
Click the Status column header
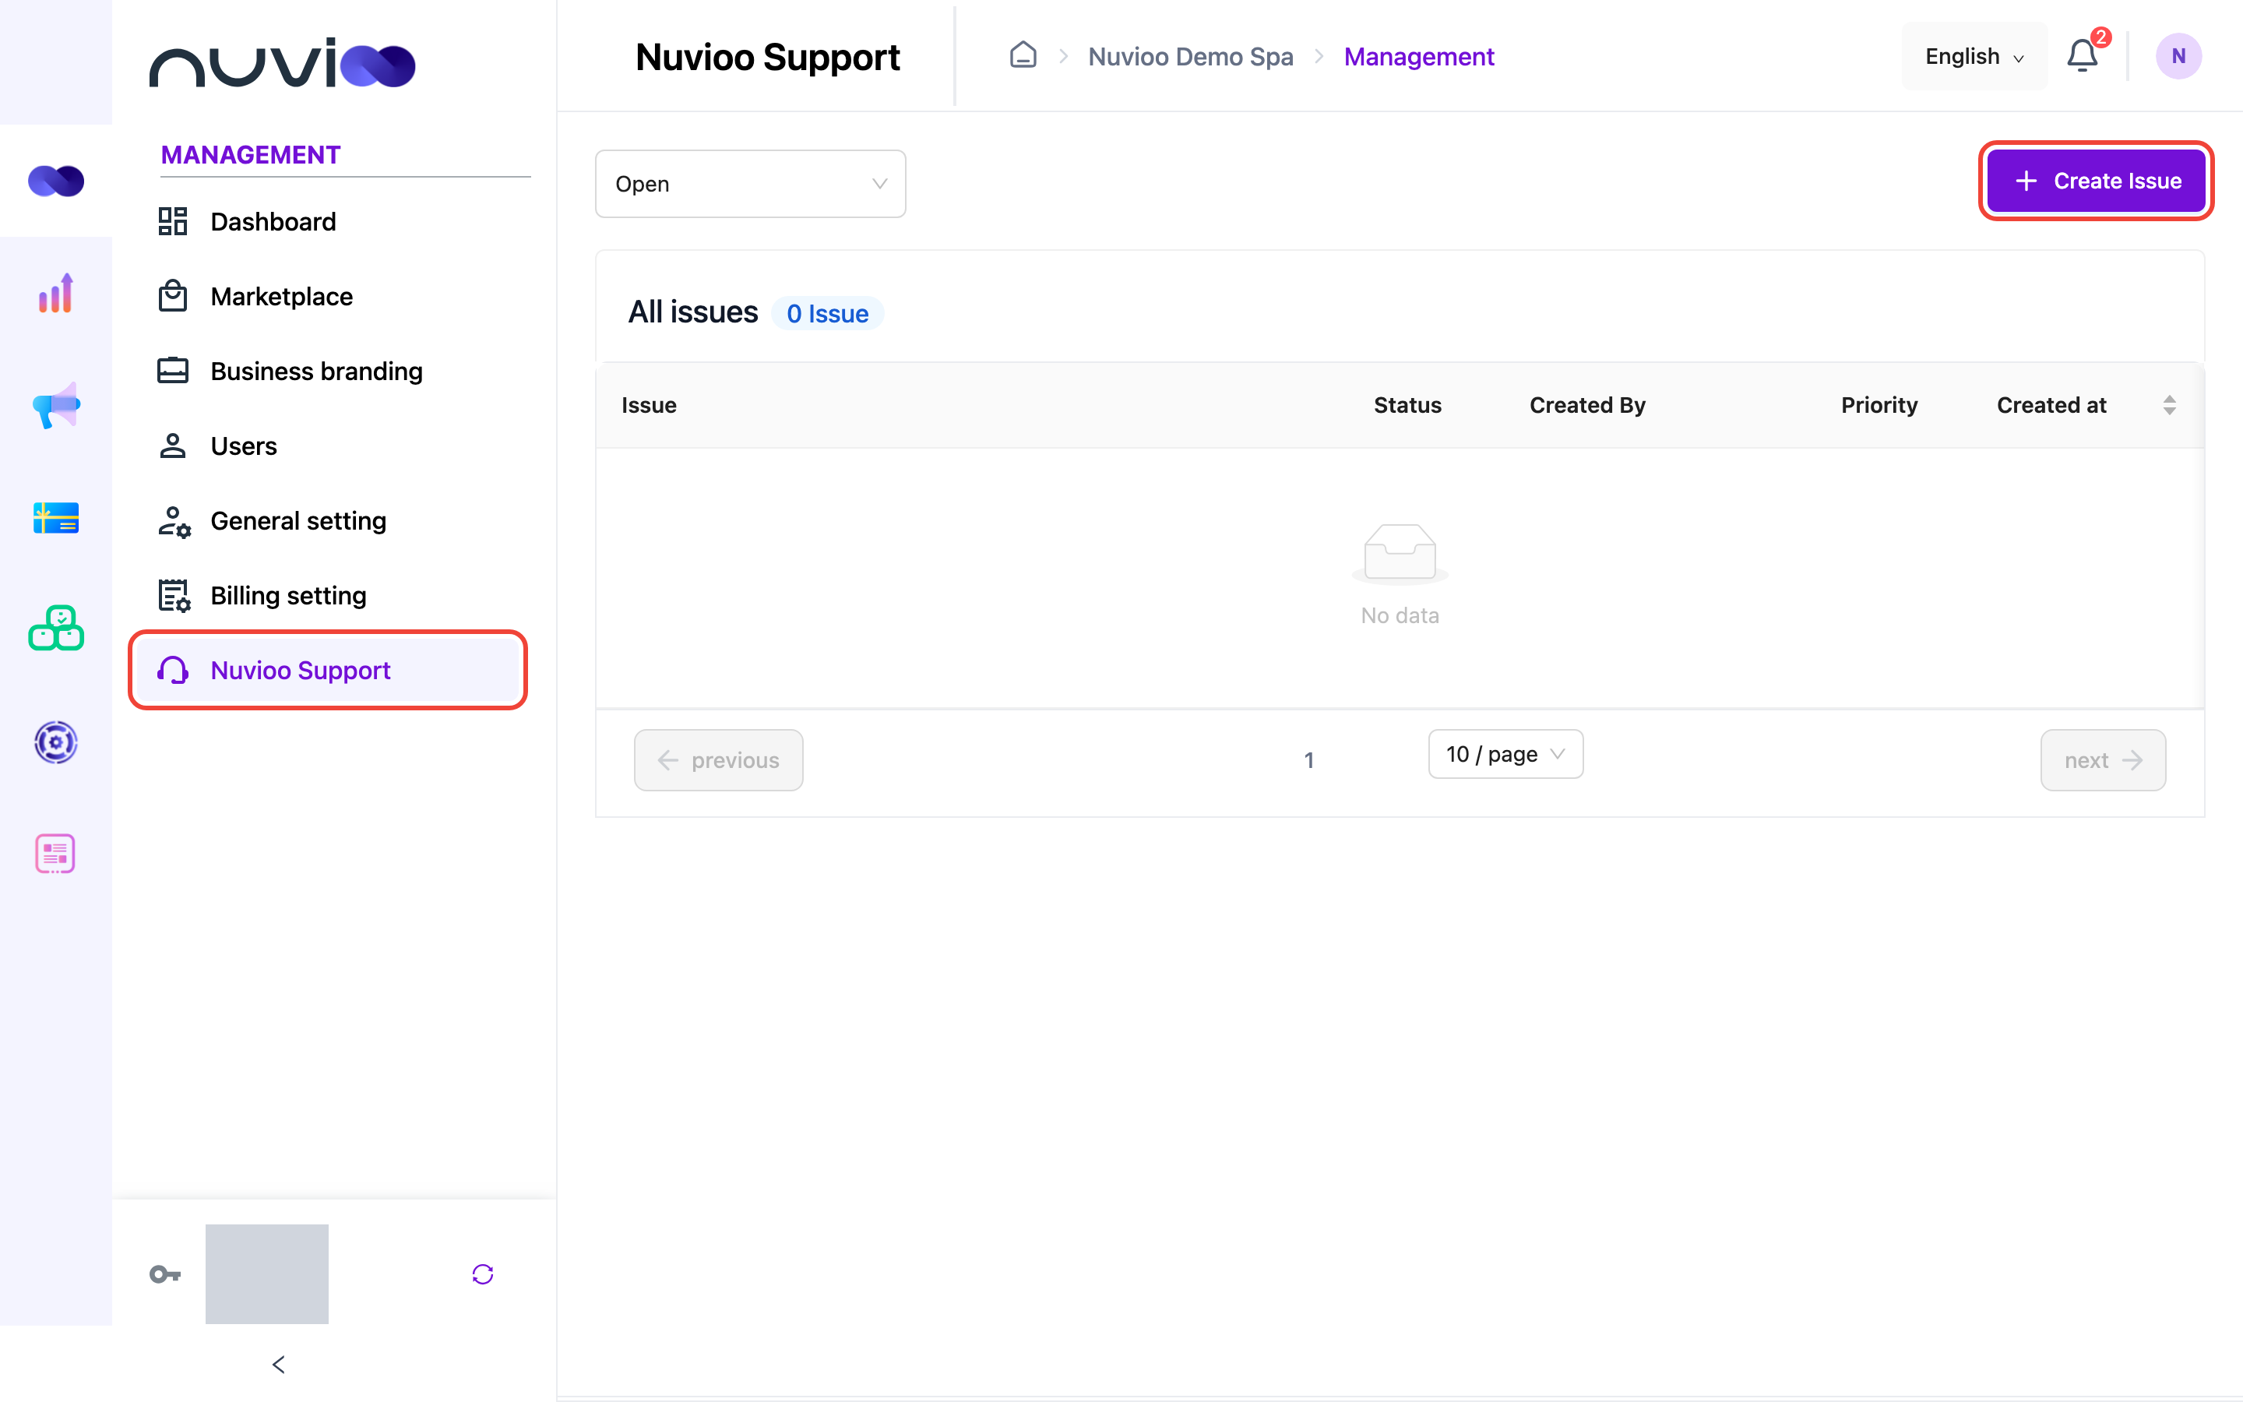click(x=1407, y=405)
